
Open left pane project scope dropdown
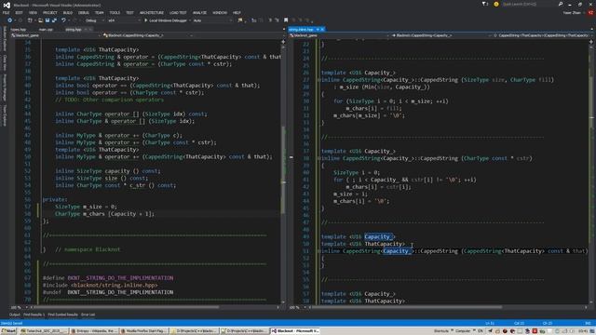tap(56, 35)
